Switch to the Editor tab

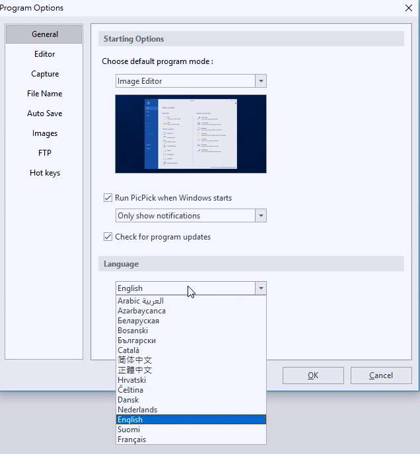coord(45,54)
